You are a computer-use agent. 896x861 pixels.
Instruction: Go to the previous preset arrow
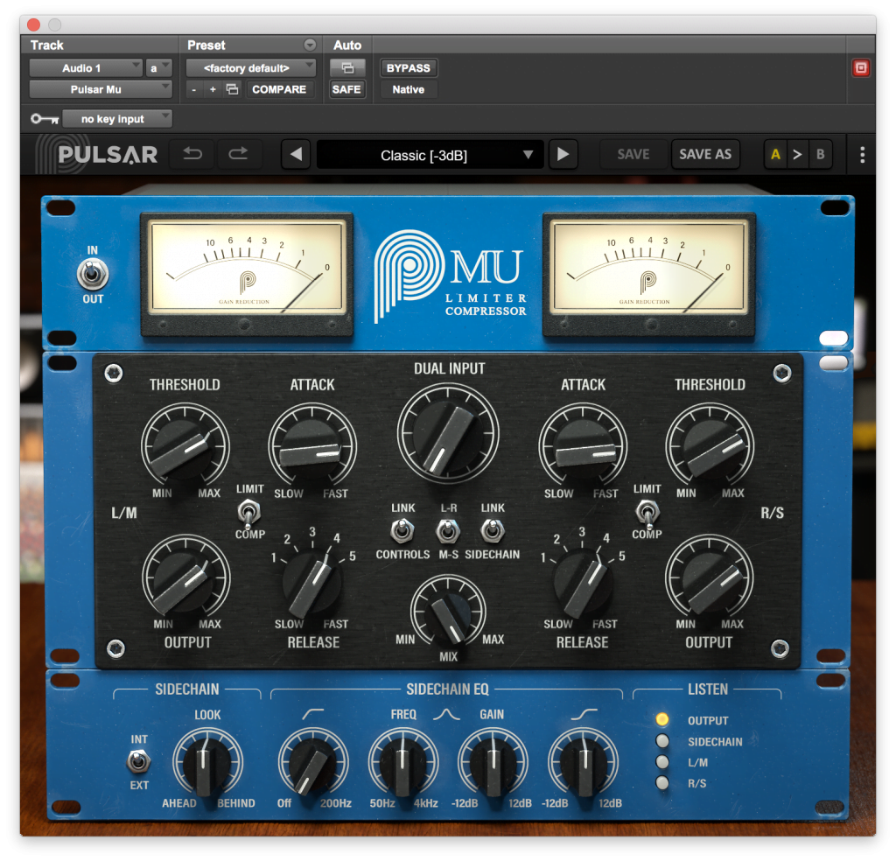pos(296,154)
